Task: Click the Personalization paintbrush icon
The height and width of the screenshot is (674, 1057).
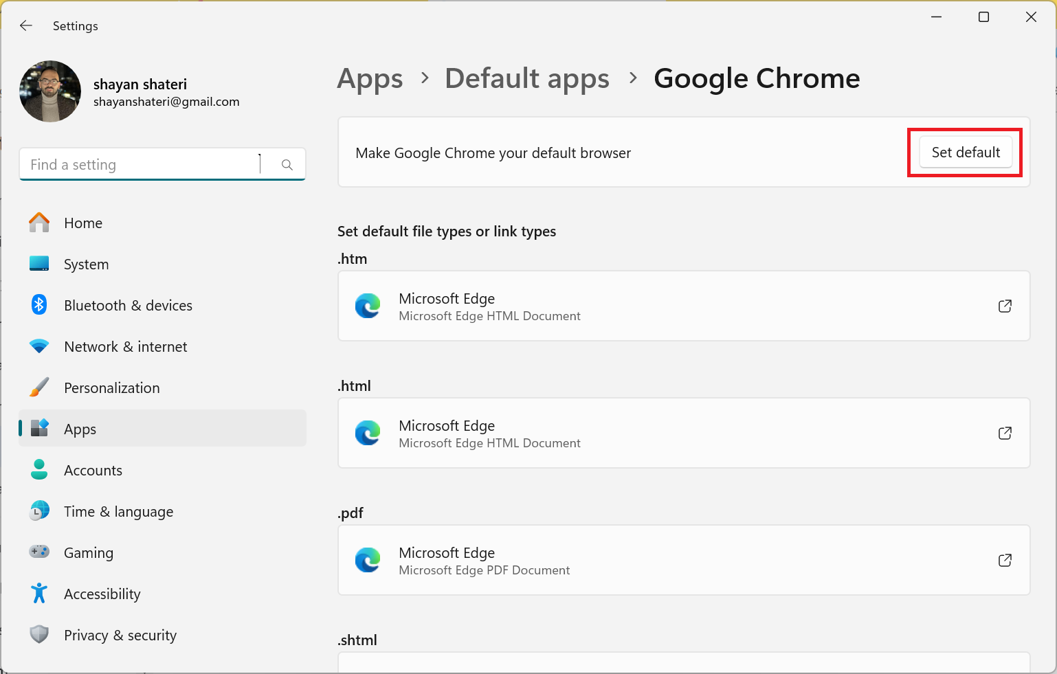Action: pyautogui.click(x=39, y=387)
